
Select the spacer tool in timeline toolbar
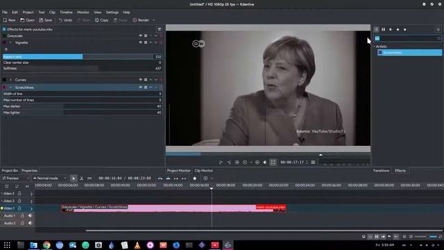point(89,178)
